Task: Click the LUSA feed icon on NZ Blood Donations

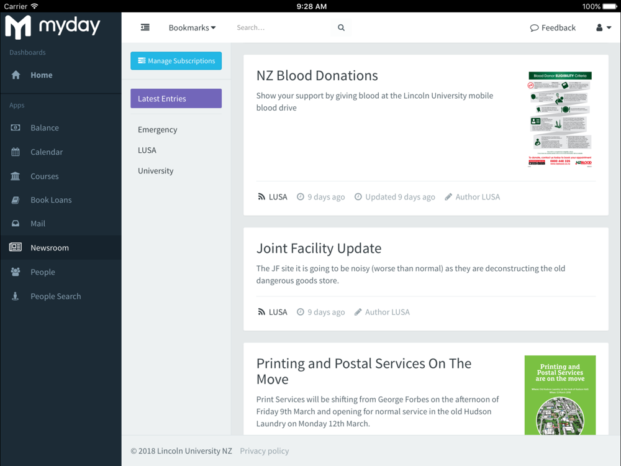Action: tap(261, 196)
